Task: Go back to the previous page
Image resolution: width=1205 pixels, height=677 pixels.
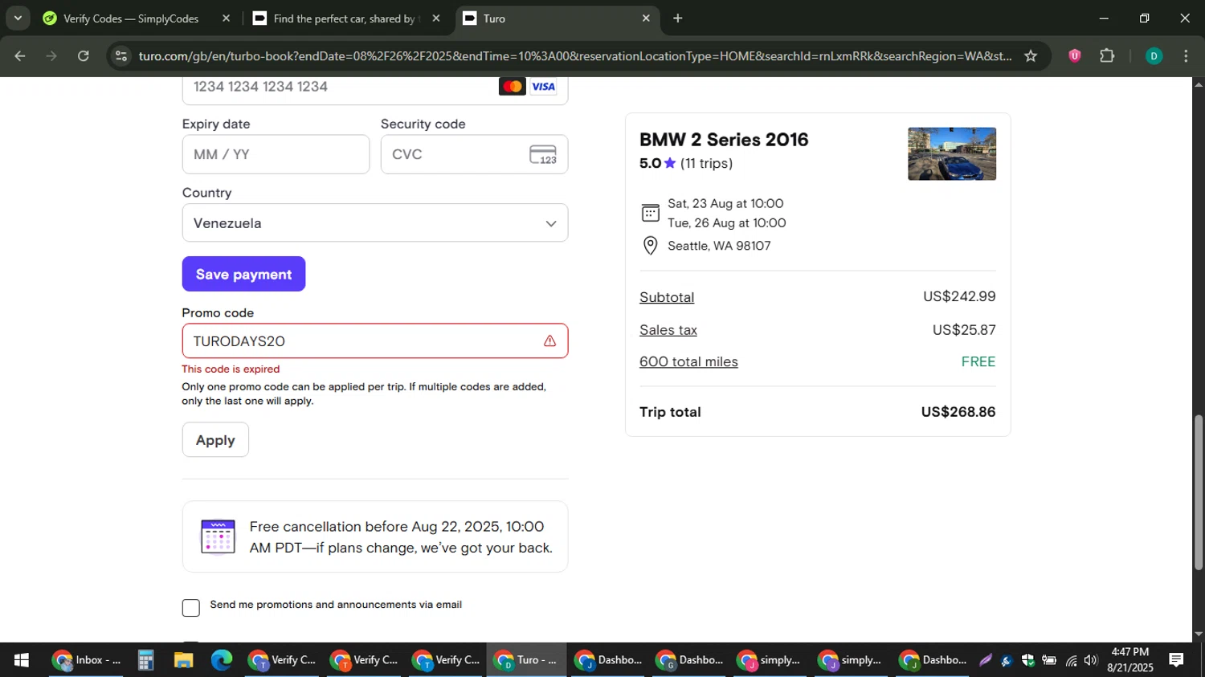Action: (20, 56)
